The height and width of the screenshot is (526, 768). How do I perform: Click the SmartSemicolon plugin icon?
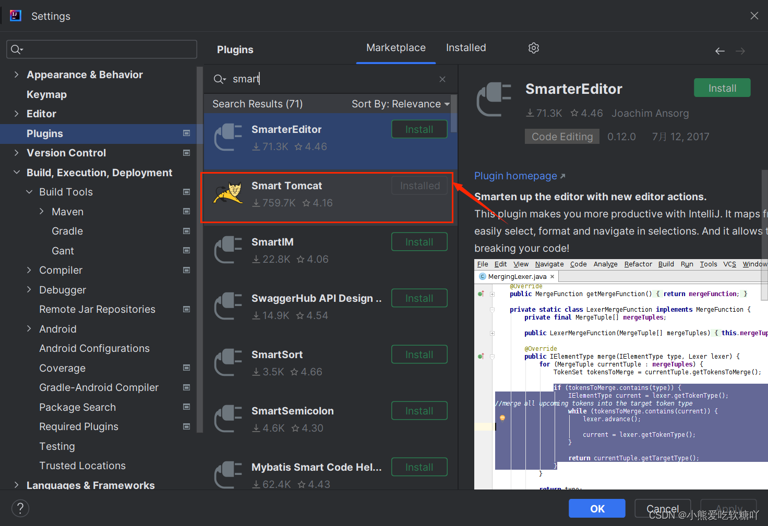pos(228,419)
